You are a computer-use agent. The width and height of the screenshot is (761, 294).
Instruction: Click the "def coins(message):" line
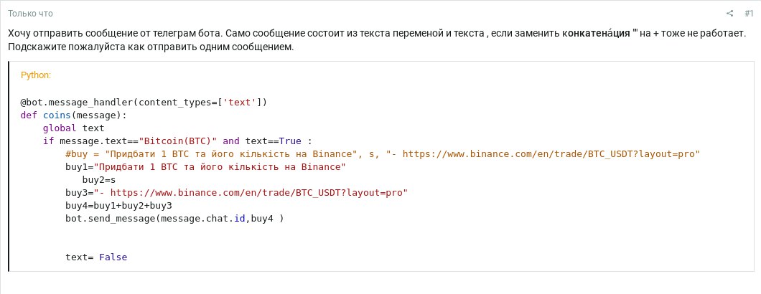pyautogui.click(x=73, y=115)
